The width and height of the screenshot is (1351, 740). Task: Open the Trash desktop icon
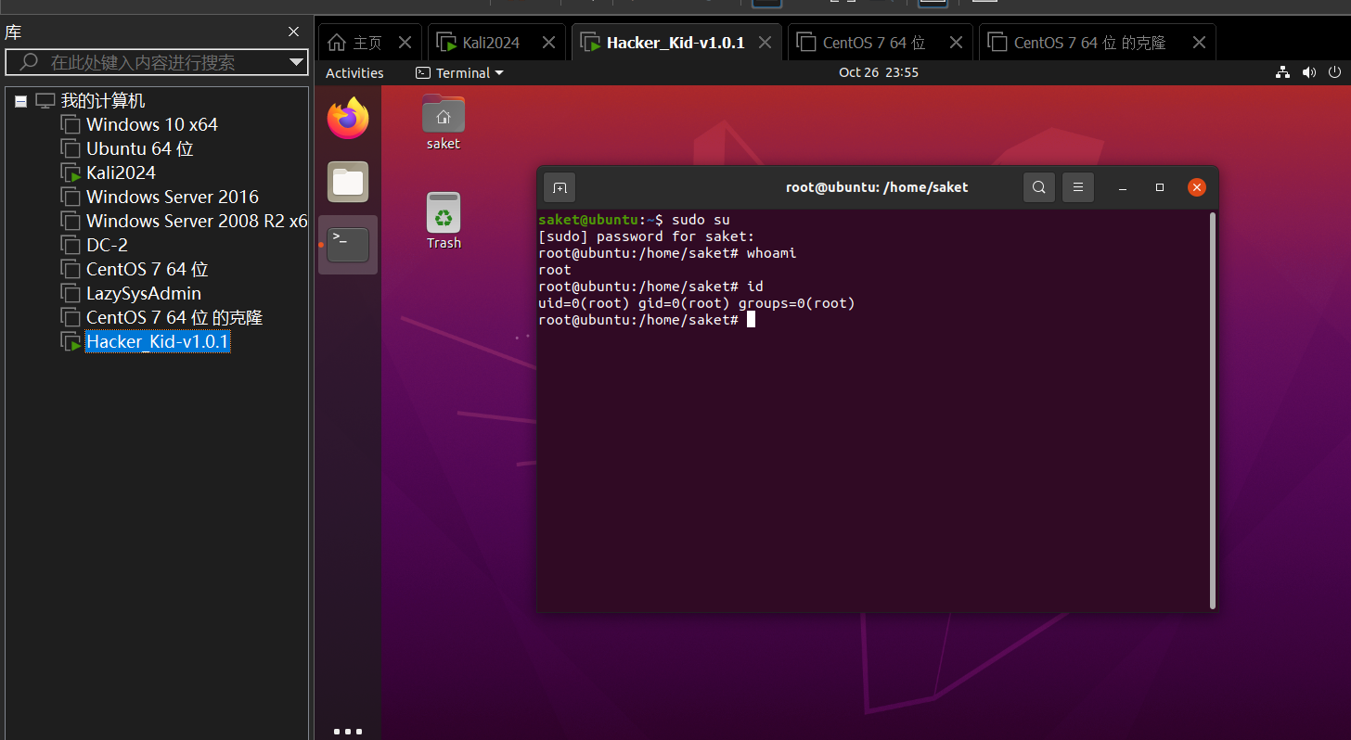click(x=444, y=221)
